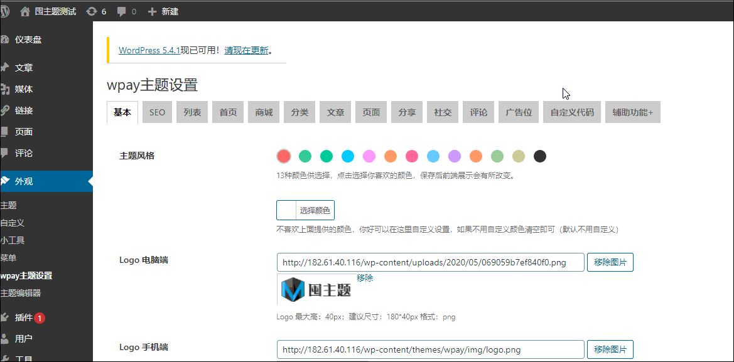Open comments via the speech bubble icon
The height and width of the screenshot is (362, 734).
[122, 10]
